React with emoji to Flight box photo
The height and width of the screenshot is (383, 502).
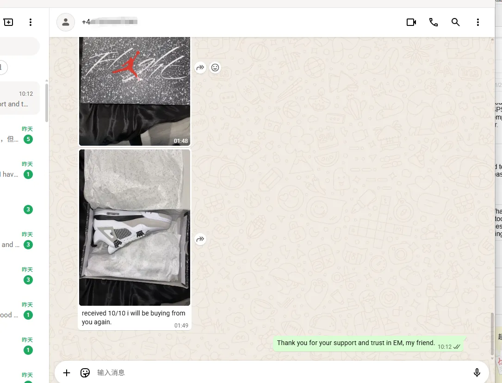215,68
